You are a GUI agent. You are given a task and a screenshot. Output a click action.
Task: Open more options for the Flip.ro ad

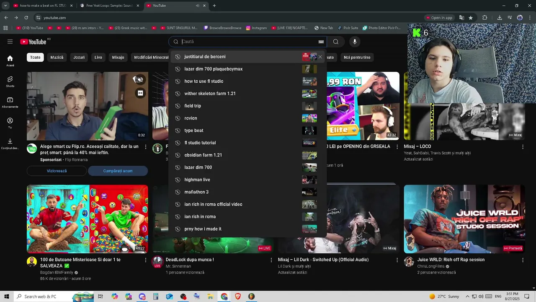(x=146, y=147)
